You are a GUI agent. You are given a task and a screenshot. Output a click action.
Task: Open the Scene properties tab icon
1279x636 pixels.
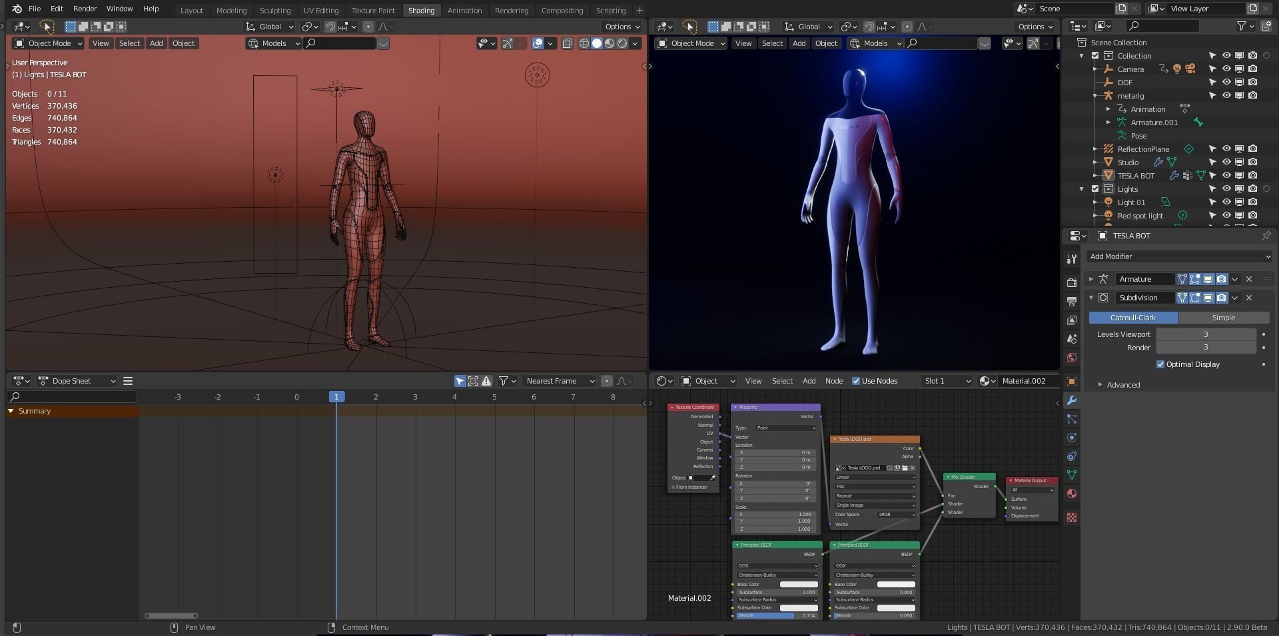[x=1071, y=338]
